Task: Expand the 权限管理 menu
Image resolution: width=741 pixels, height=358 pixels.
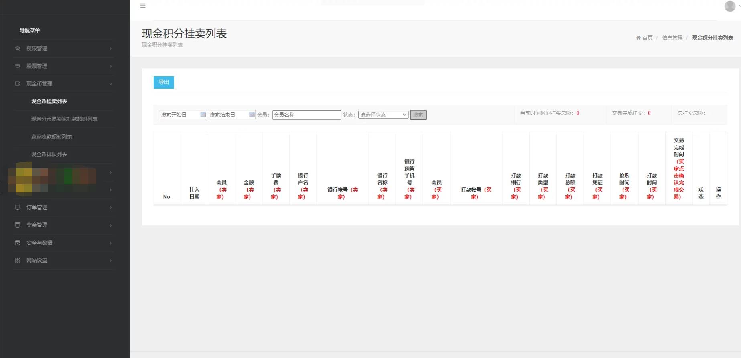Action: 63,49
